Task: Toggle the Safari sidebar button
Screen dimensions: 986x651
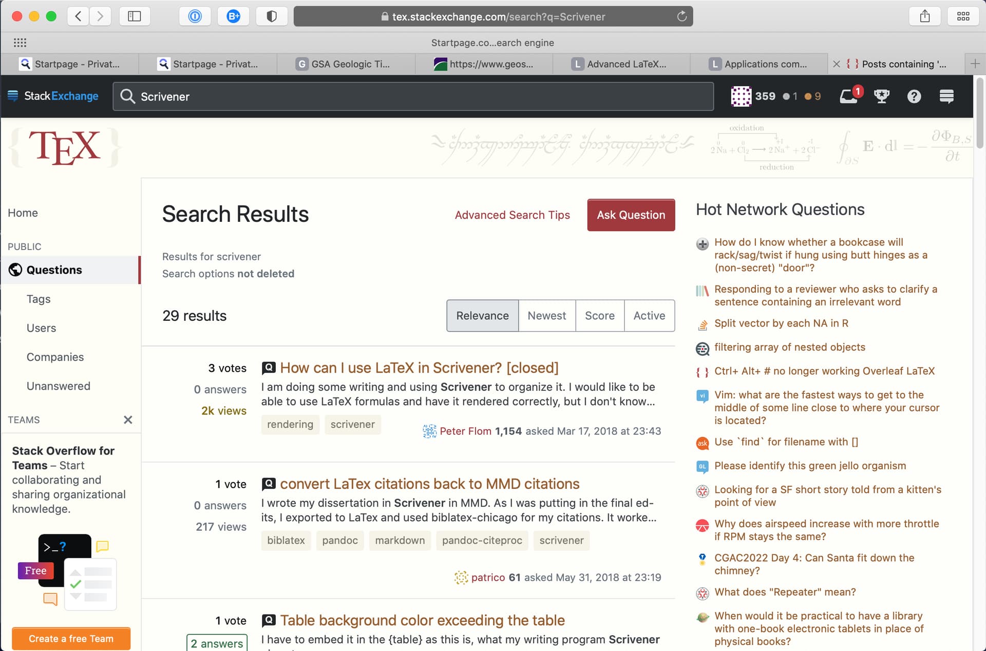Action: 135,16
